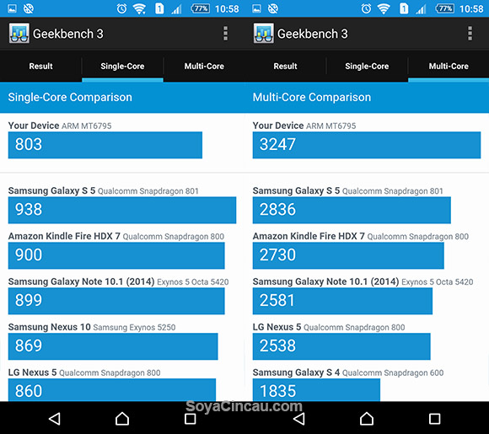This screenshot has width=489, height=434.
Task: Tap home navigation button on left screen
Action: [x=122, y=419]
